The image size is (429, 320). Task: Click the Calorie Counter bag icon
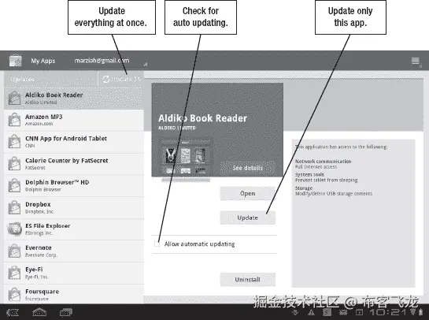14,164
